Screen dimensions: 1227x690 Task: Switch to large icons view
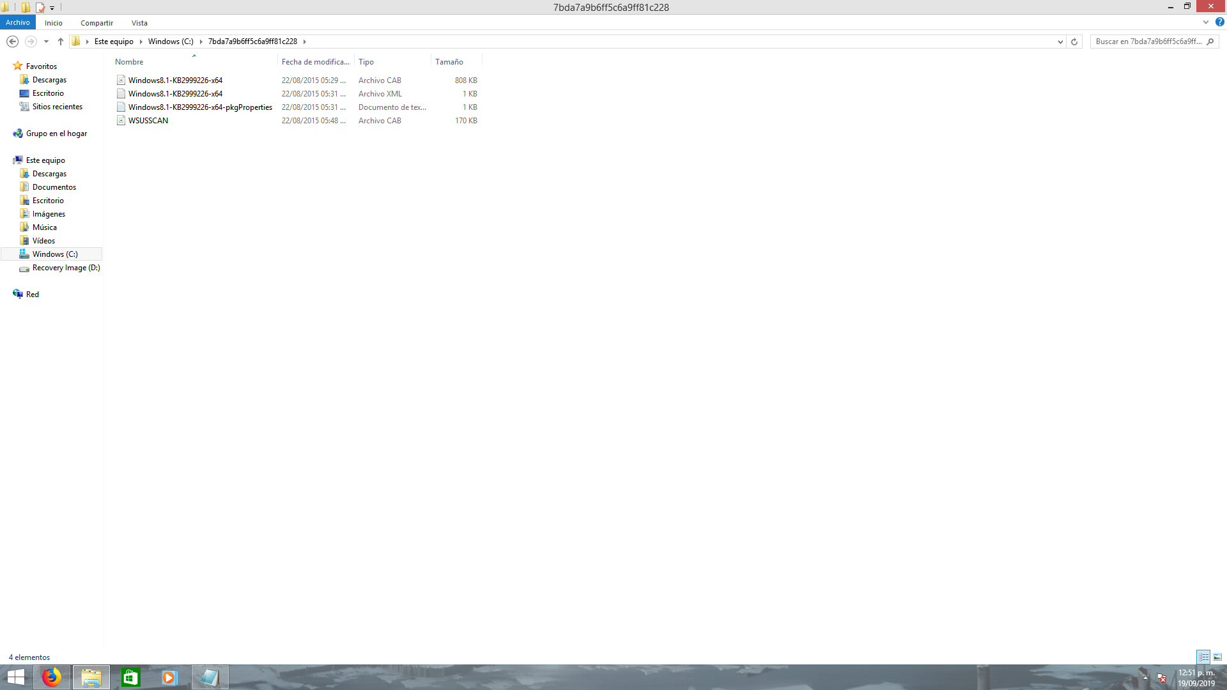click(x=1217, y=657)
